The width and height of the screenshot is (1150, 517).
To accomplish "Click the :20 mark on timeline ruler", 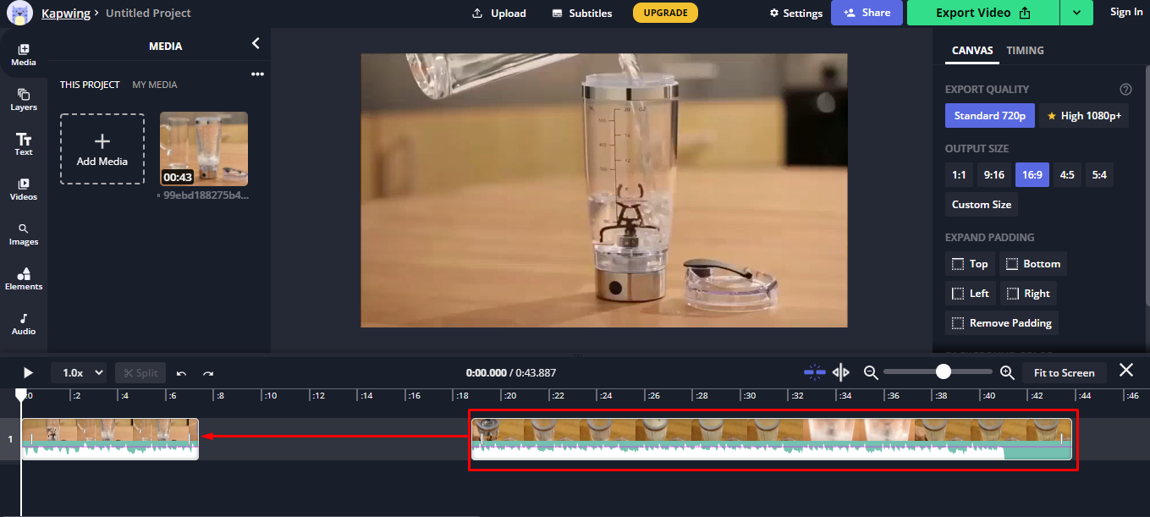I will (x=509, y=395).
